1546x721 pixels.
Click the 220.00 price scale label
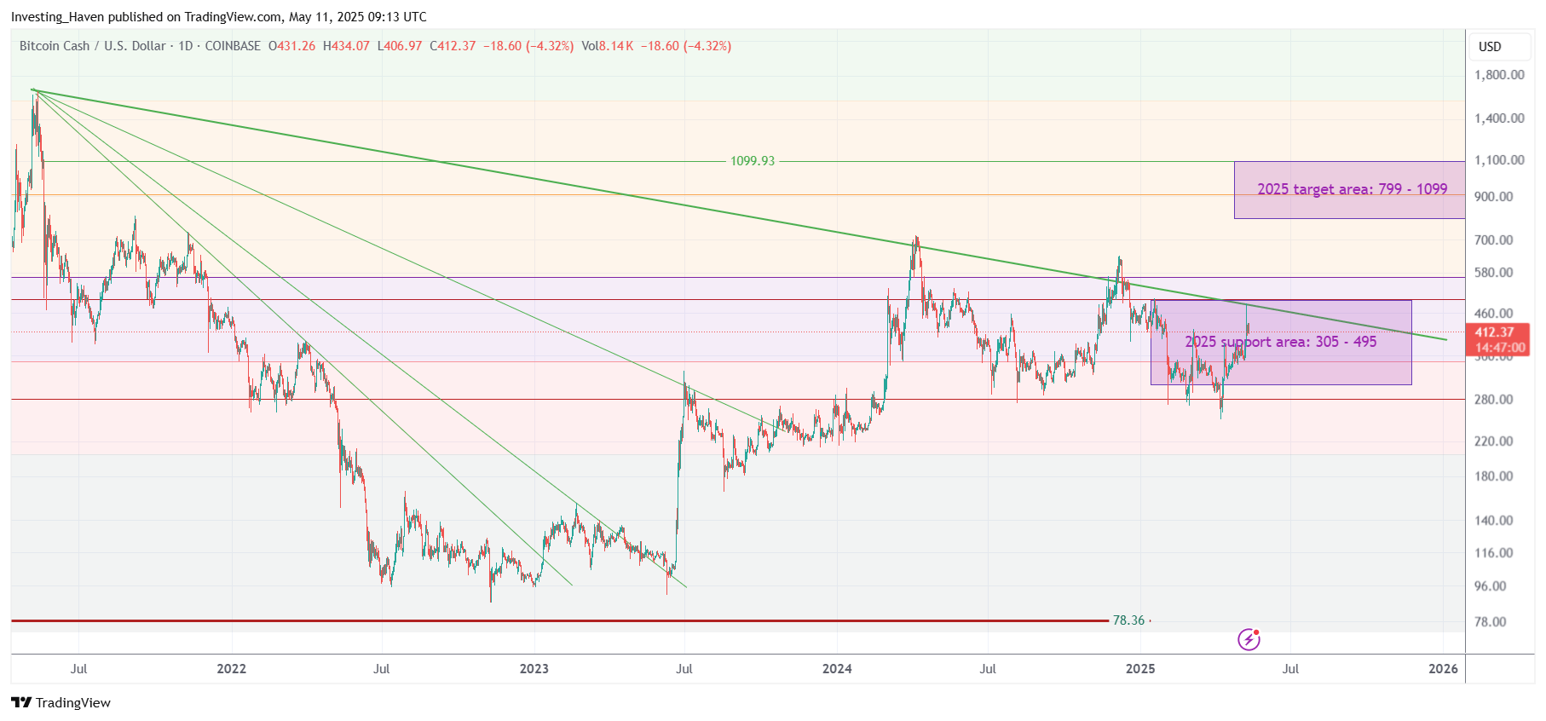pyautogui.click(x=1494, y=441)
